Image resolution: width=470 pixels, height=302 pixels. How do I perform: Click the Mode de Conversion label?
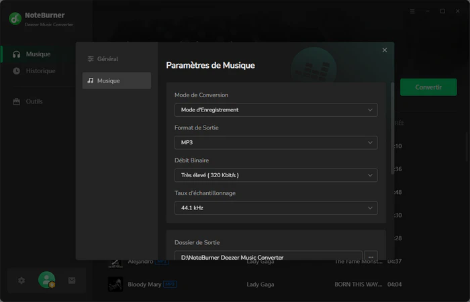click(x=201, y=95)
